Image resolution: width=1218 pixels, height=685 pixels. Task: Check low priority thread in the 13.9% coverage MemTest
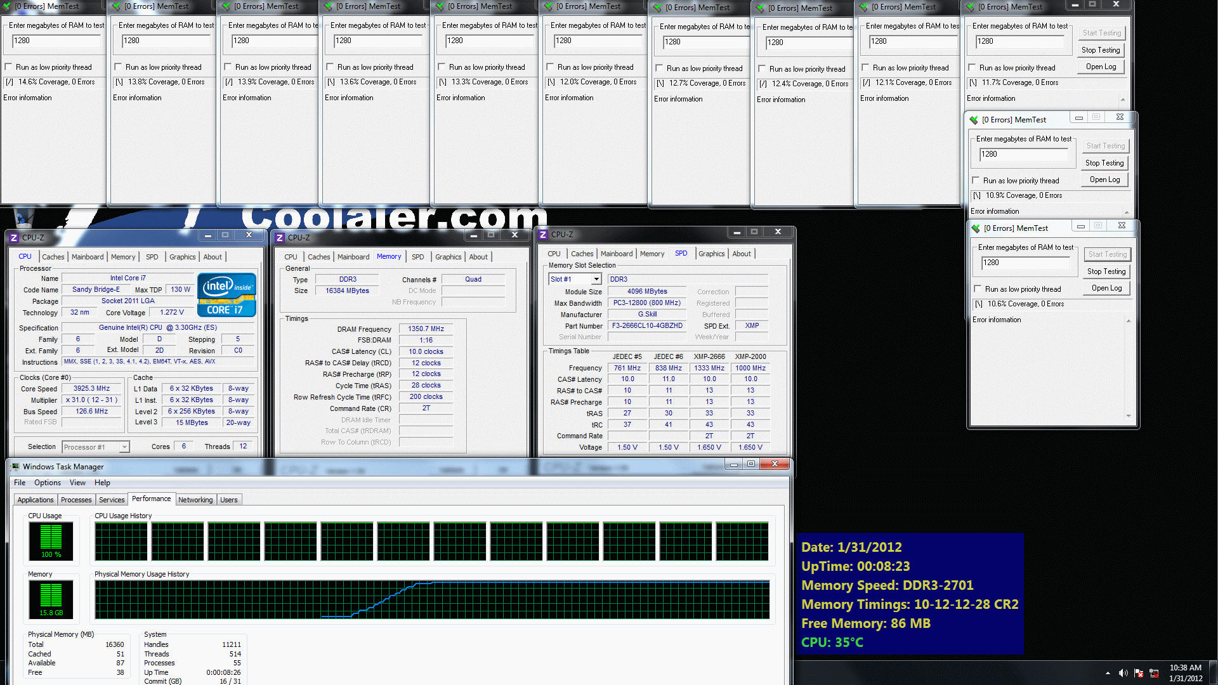click(x=228, y=67)
